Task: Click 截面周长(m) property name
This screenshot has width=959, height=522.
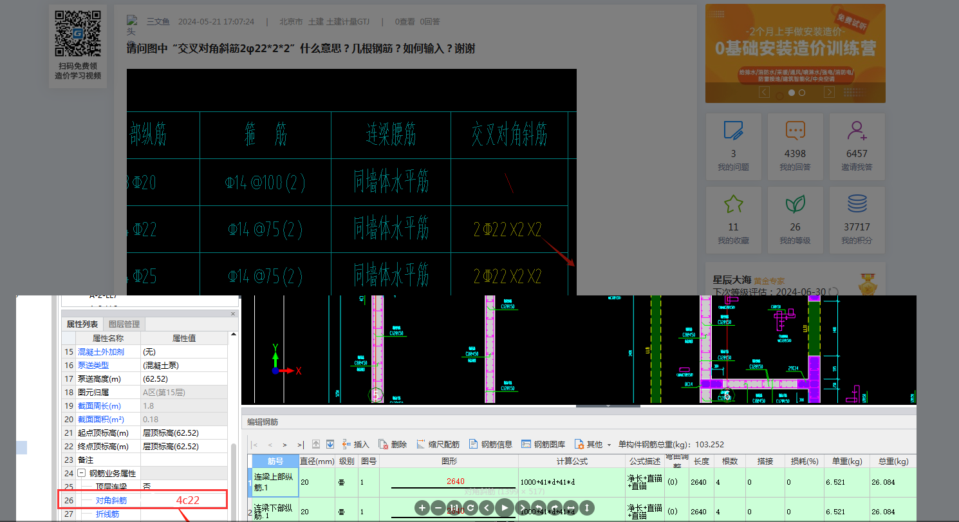Action: [x=99, y=405]
